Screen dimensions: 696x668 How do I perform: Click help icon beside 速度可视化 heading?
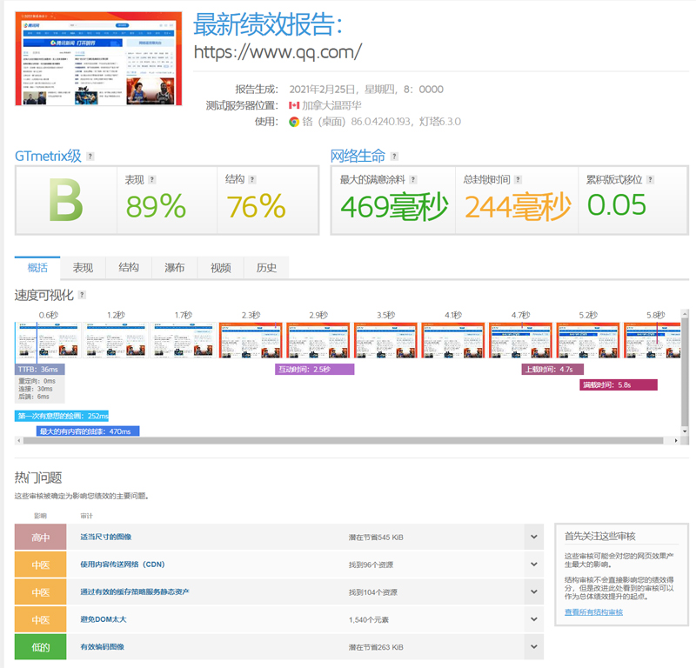pyautogui.click(x=82, y=295)
